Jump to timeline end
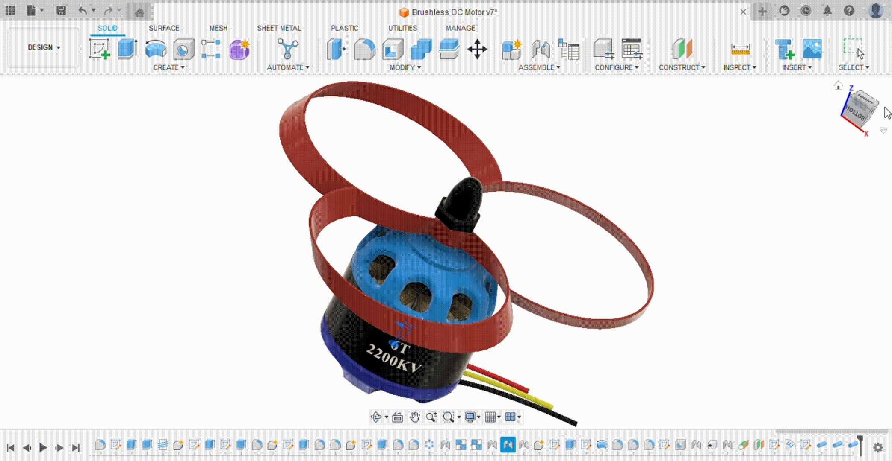The width and height of the screenshot is (892, 461). [76, 448]
